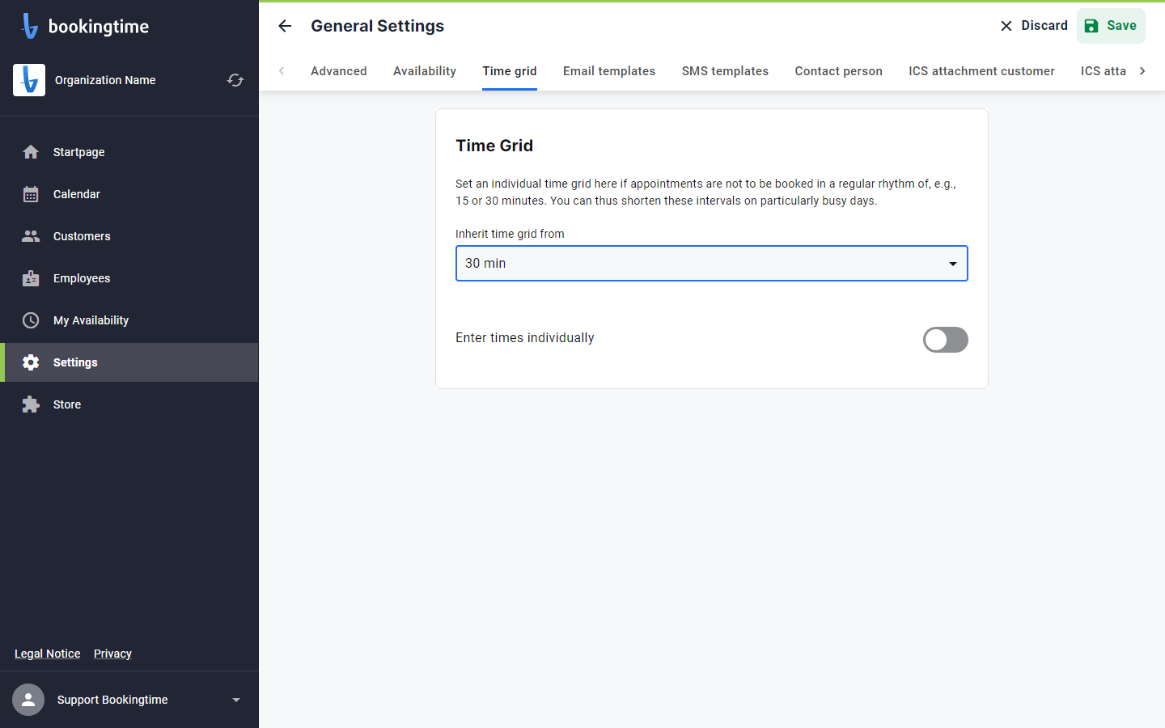Click the Enter times individually label
The image size is (1165, 728).
(525, 338)
